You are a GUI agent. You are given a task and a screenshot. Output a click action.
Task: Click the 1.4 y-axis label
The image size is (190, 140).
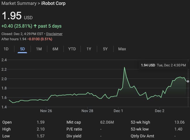[4, 107]
